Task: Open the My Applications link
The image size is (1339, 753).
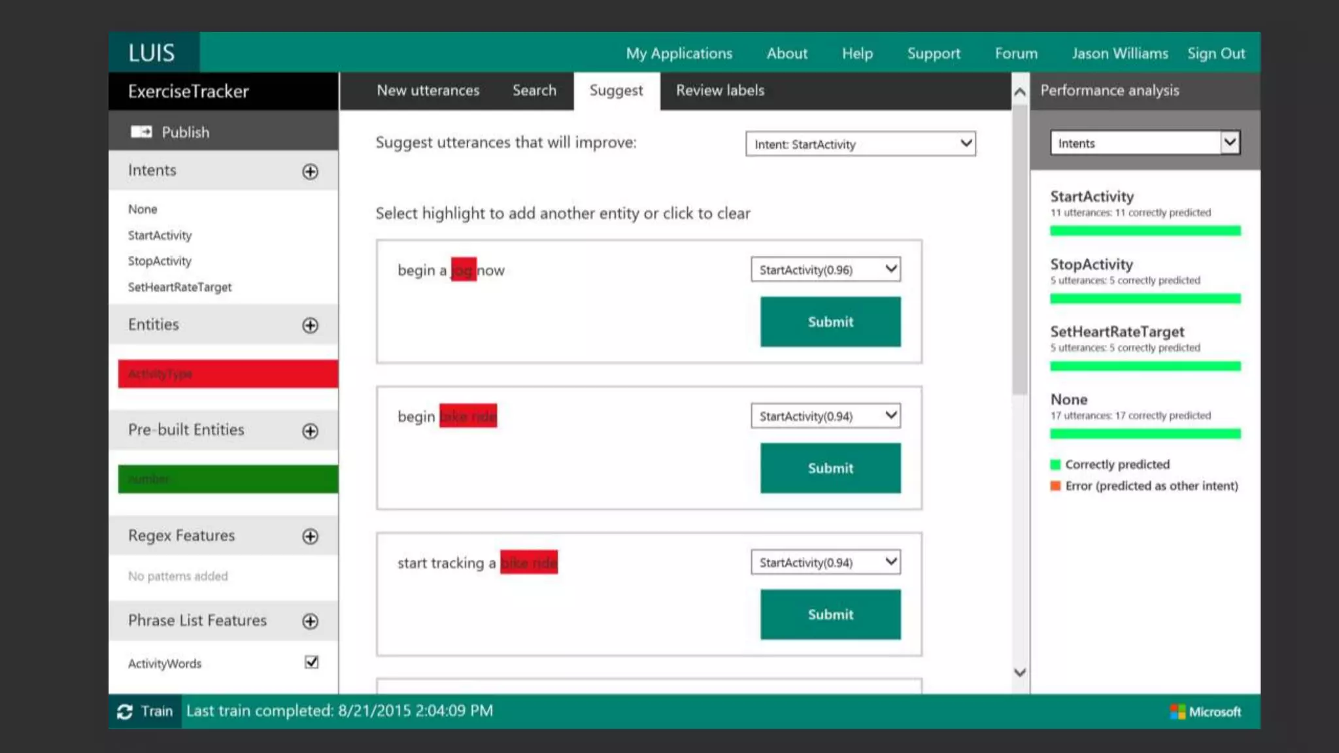Action: pos(679,54)
